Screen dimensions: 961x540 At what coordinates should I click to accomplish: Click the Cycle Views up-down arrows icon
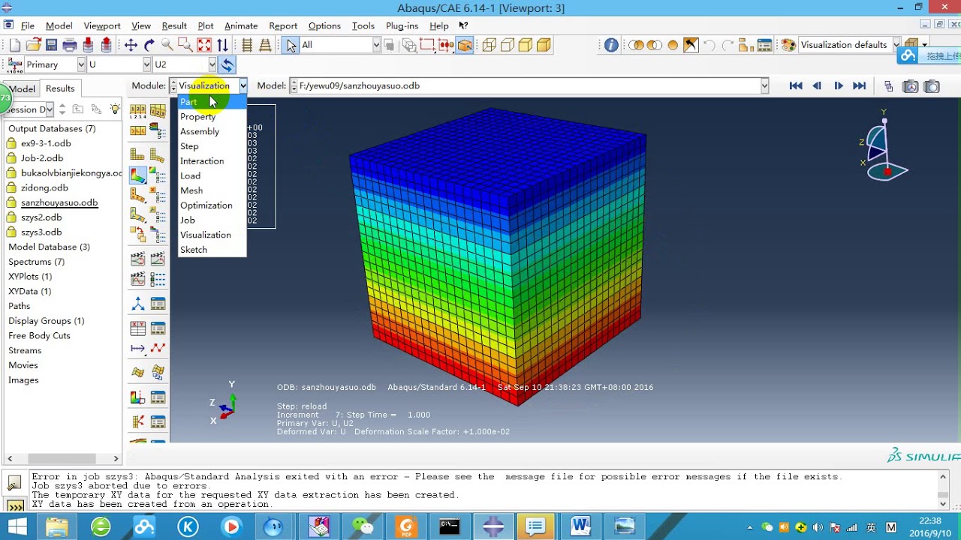tap(222, 45)
